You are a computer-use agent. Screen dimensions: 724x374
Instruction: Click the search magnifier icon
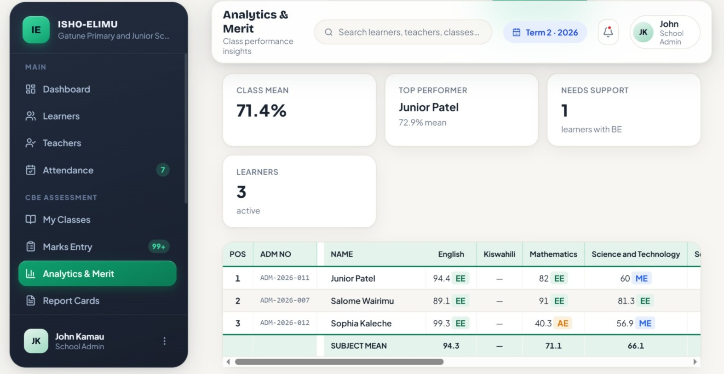click(x=328, y=32)
